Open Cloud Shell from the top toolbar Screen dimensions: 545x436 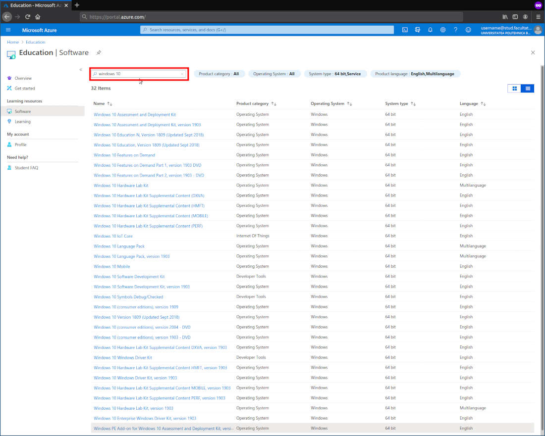tap(405, 30)
